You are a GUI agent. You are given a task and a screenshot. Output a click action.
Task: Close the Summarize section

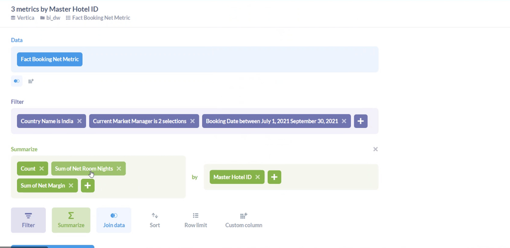[x=376, y=149]
